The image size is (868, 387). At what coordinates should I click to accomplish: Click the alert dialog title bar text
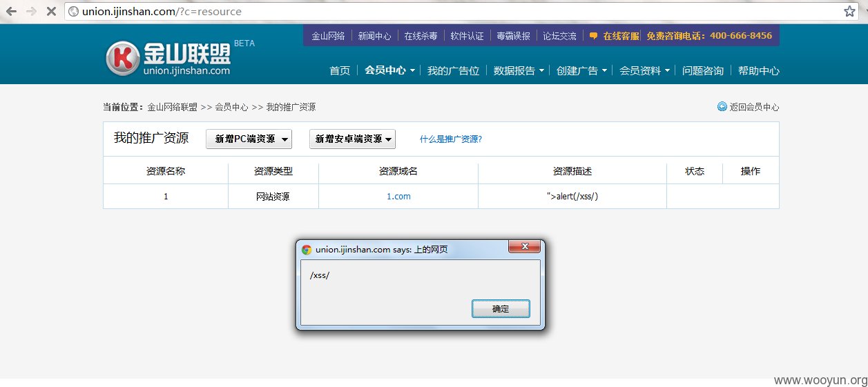pos(382,250)
